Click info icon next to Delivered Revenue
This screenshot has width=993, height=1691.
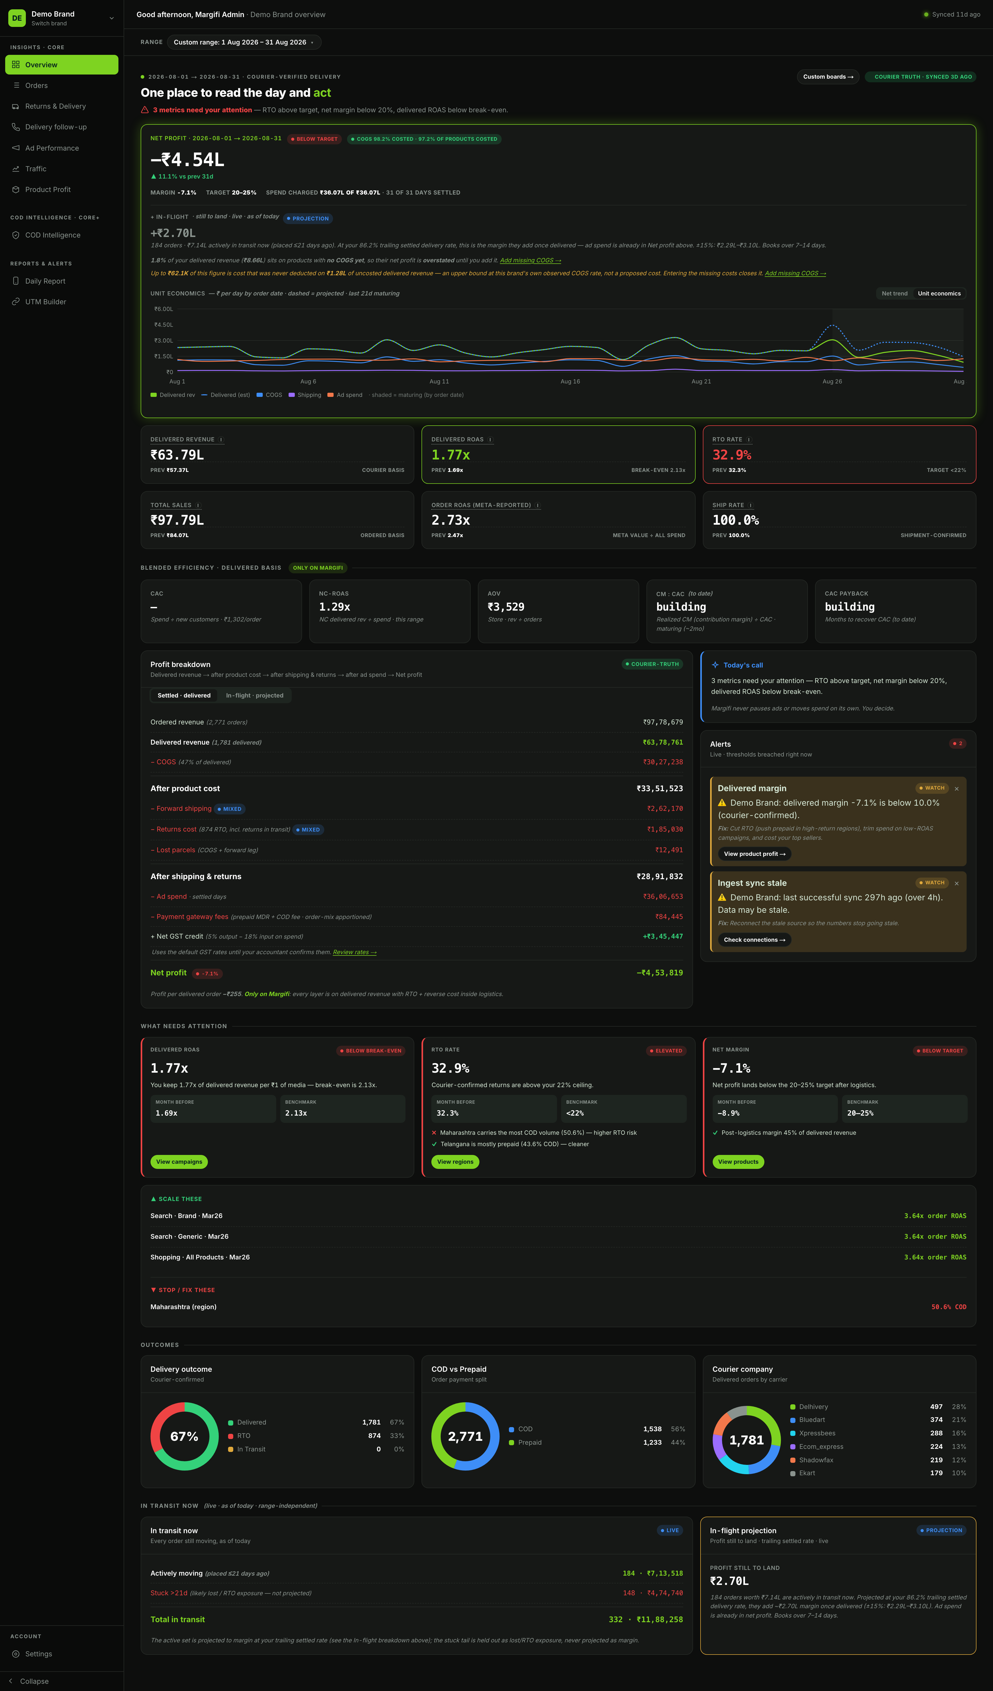[221, 440]
